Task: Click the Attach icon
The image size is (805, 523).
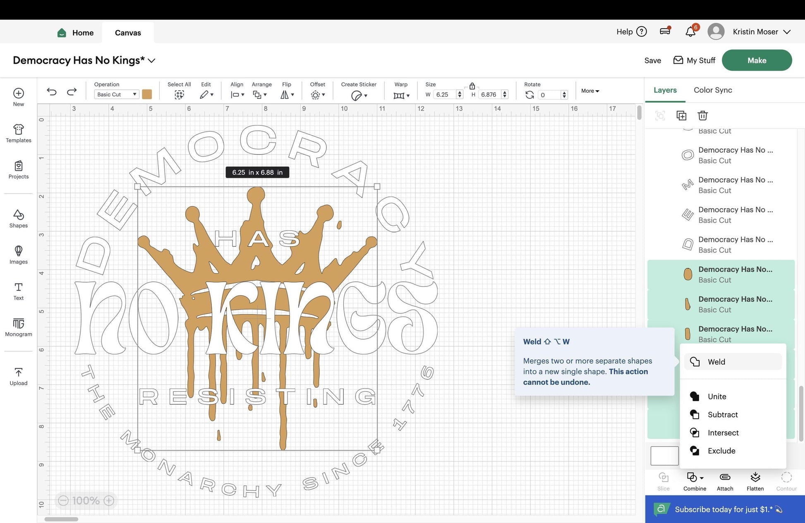Action: pos(725,481)
